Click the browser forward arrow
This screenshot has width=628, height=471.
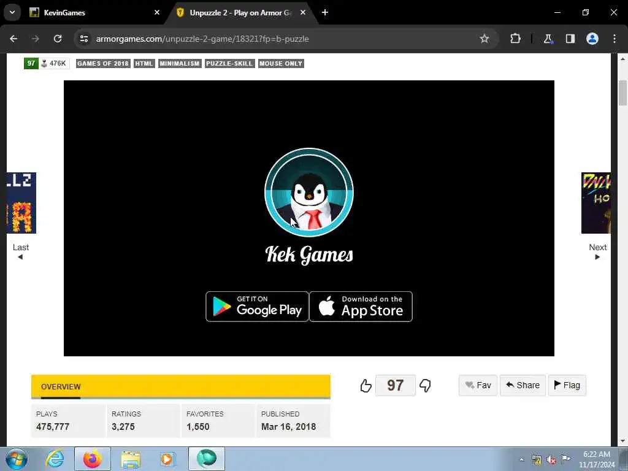36,39
